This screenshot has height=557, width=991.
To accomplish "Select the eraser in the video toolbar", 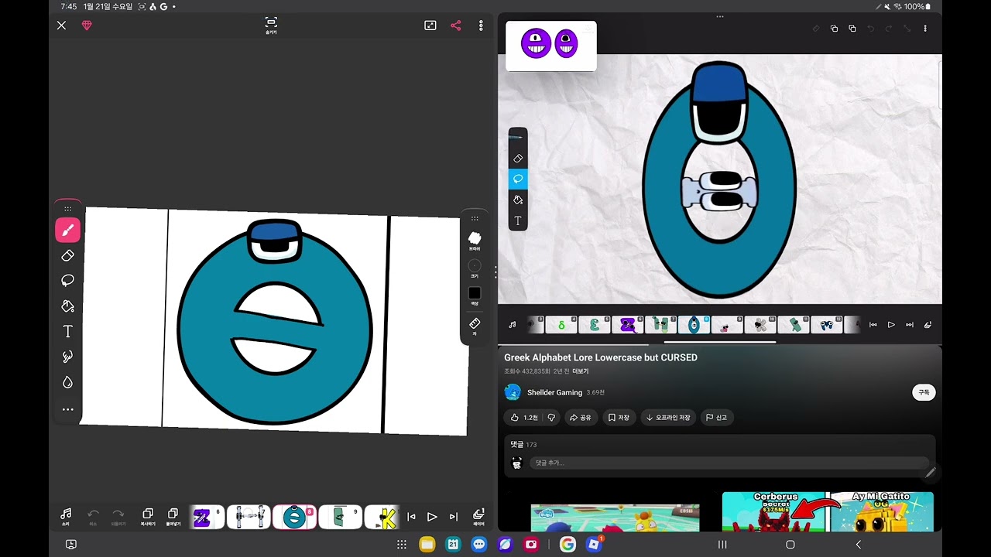I will pos(518,158).
